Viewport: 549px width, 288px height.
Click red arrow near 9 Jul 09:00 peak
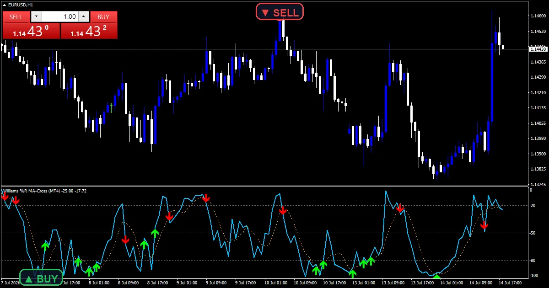[x=206, y=198]
